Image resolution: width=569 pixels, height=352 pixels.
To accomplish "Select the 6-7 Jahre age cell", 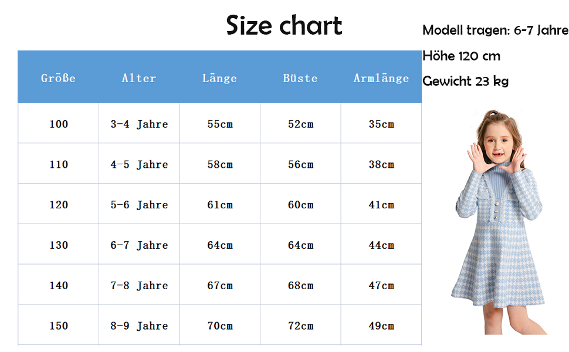I will click(x=139, y=245).
